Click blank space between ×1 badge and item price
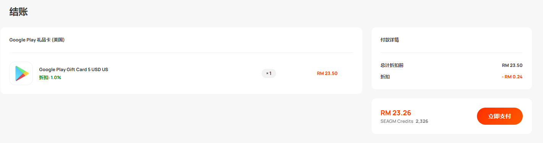 296,73
